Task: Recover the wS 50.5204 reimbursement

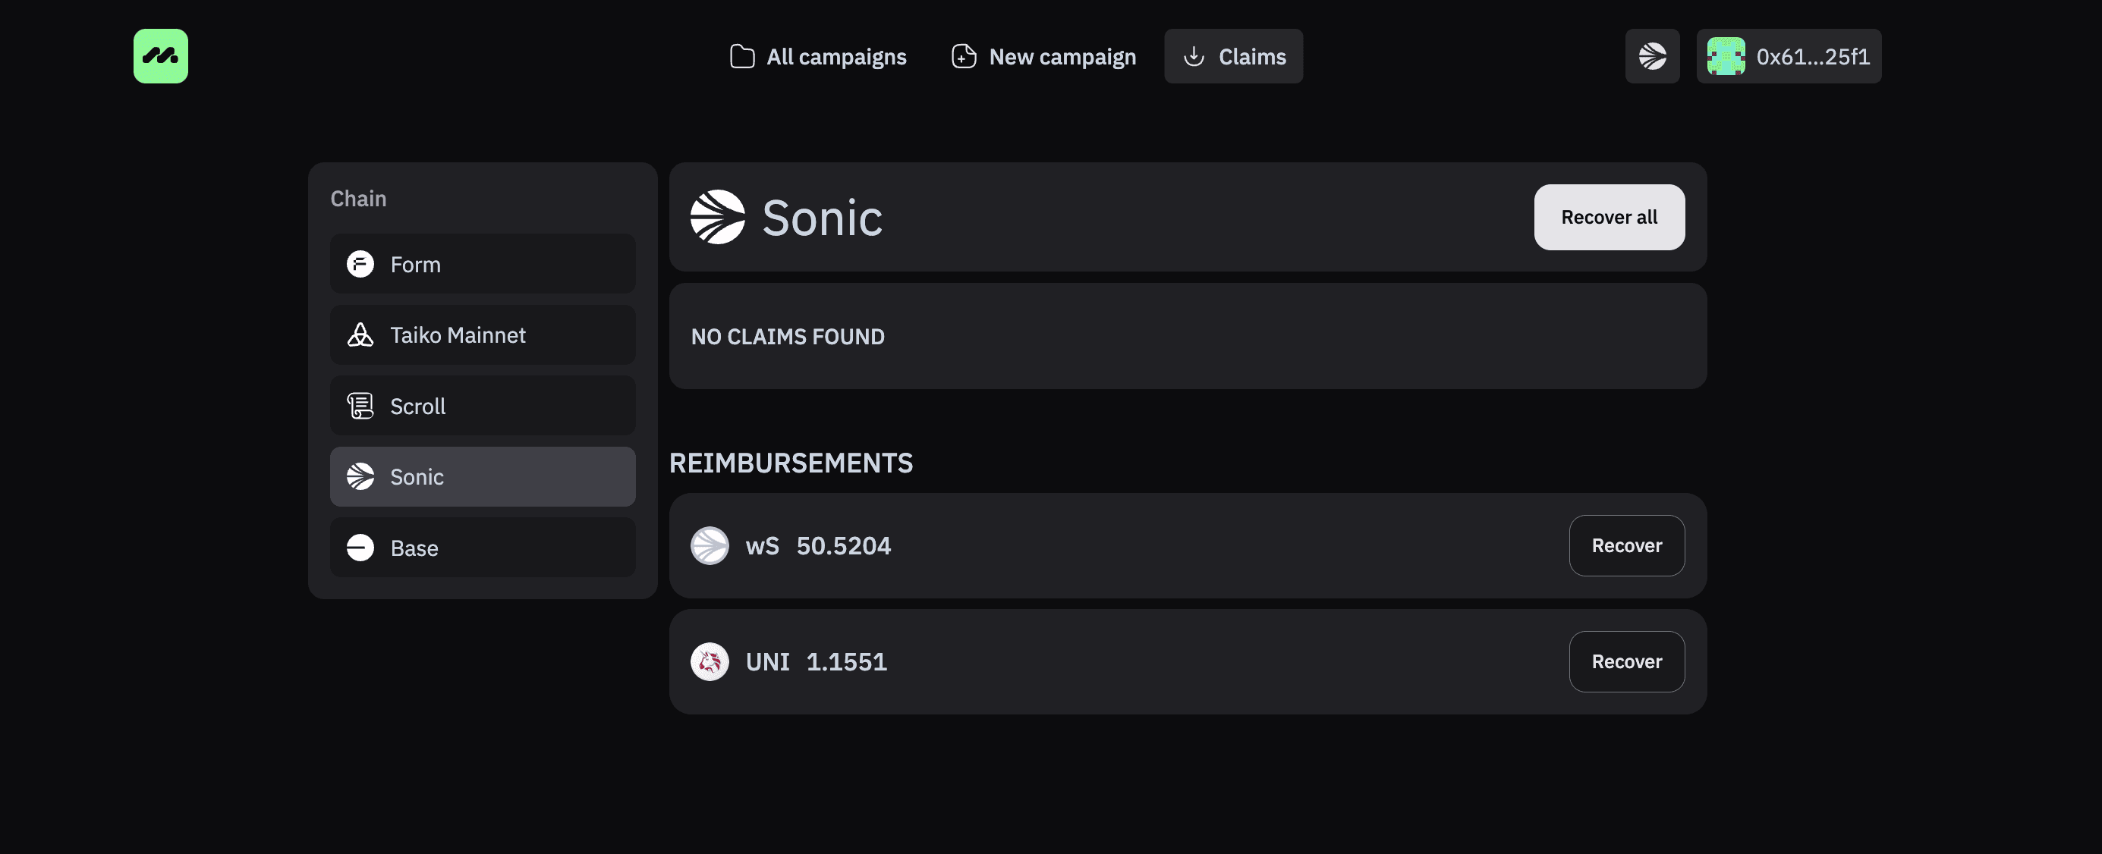Action: pos(1625,545)
